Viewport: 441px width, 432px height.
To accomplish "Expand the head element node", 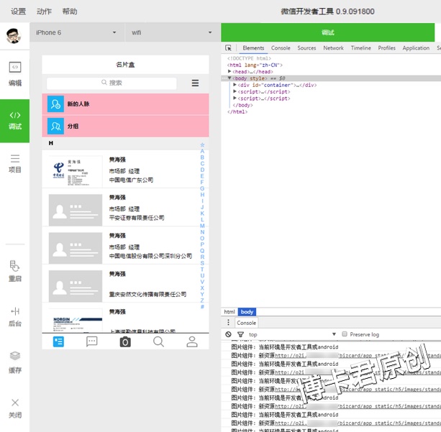I will point(229,71).
